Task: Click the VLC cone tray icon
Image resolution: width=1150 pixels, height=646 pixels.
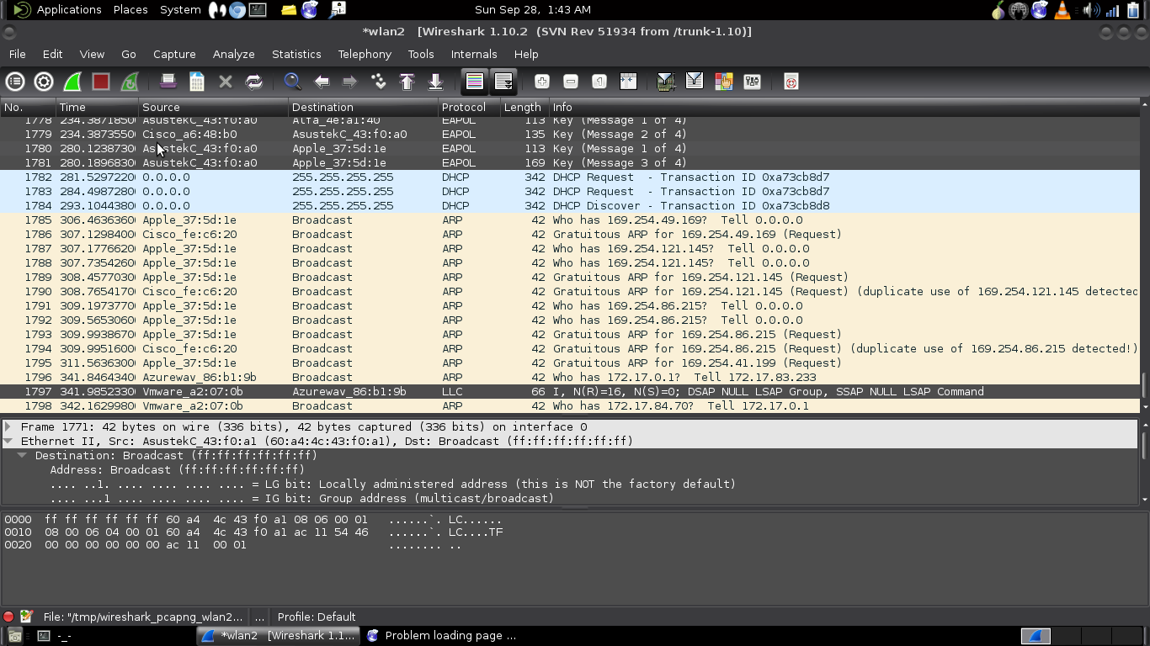Action: point(1062,10)
